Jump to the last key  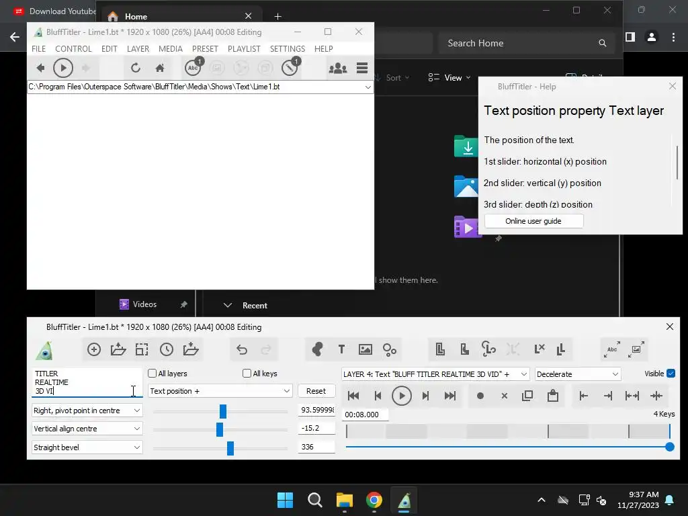449,396
